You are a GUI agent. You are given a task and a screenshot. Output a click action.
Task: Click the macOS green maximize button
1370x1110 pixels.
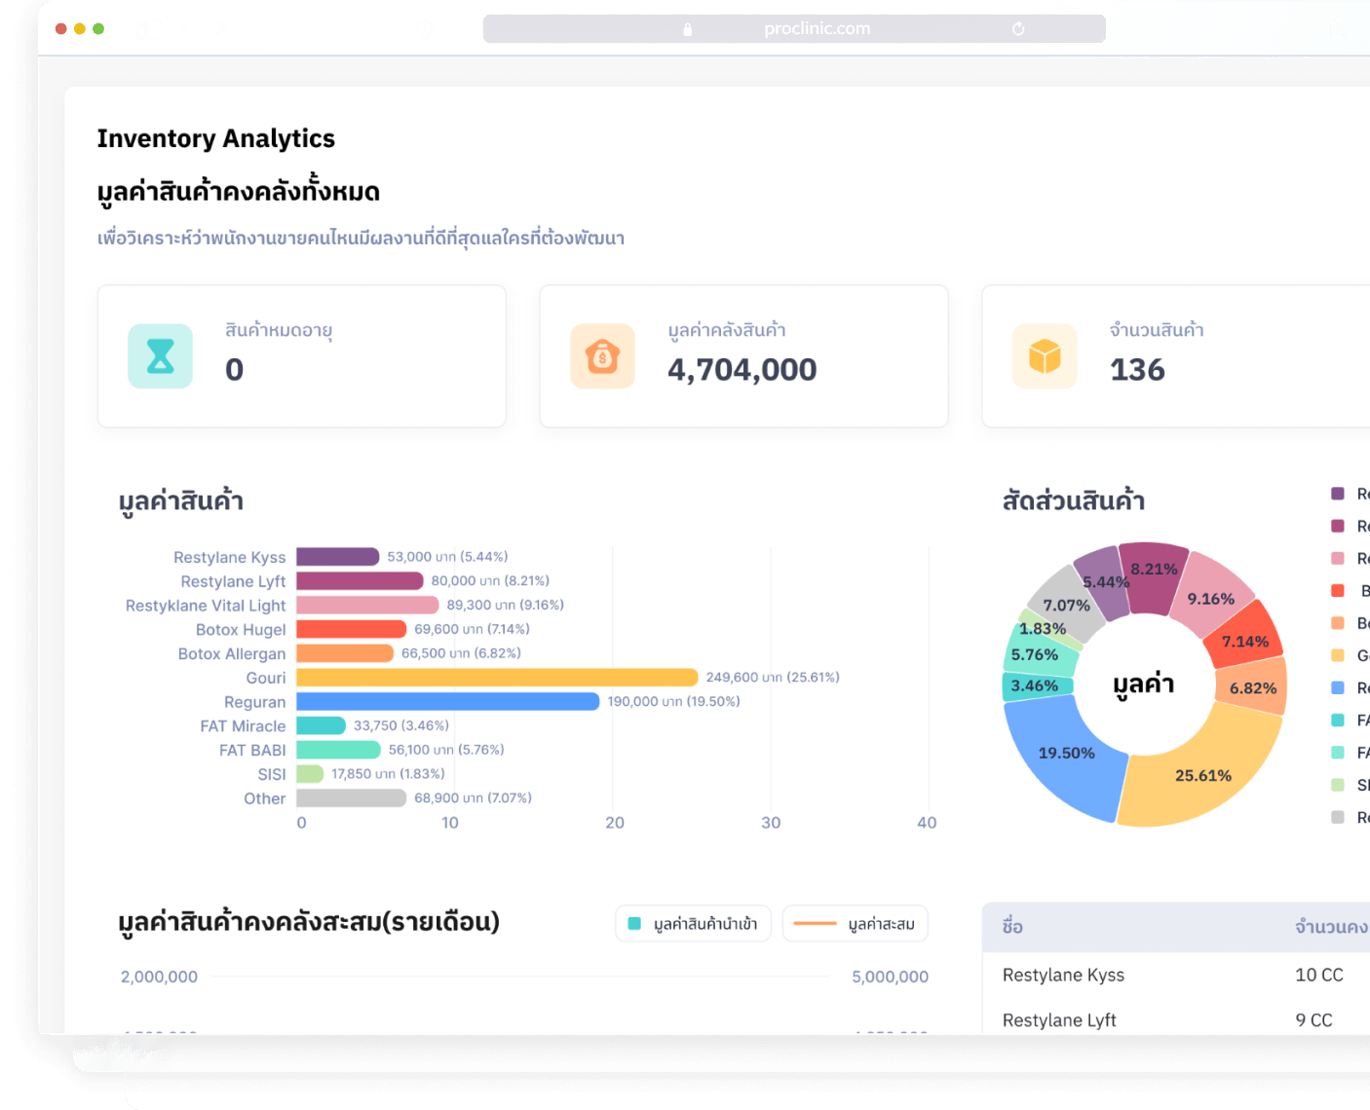98,29
